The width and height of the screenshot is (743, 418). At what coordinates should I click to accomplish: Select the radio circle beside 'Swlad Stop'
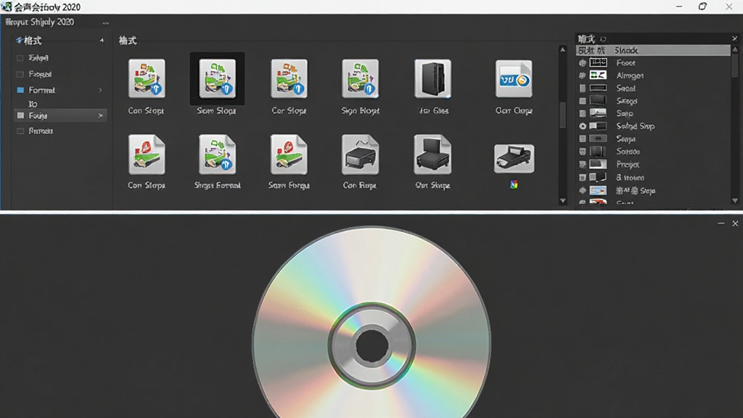coord(583,126)
